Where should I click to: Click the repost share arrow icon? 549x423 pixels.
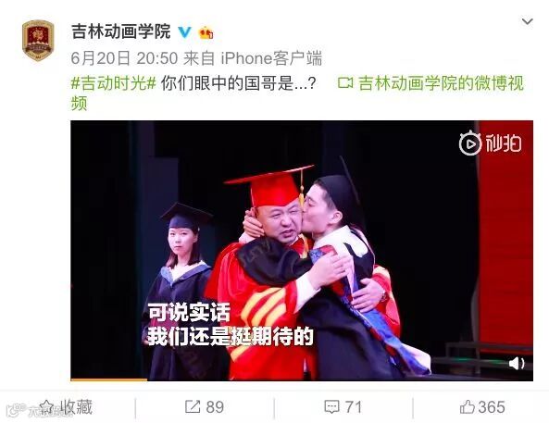tap(193, 407)
